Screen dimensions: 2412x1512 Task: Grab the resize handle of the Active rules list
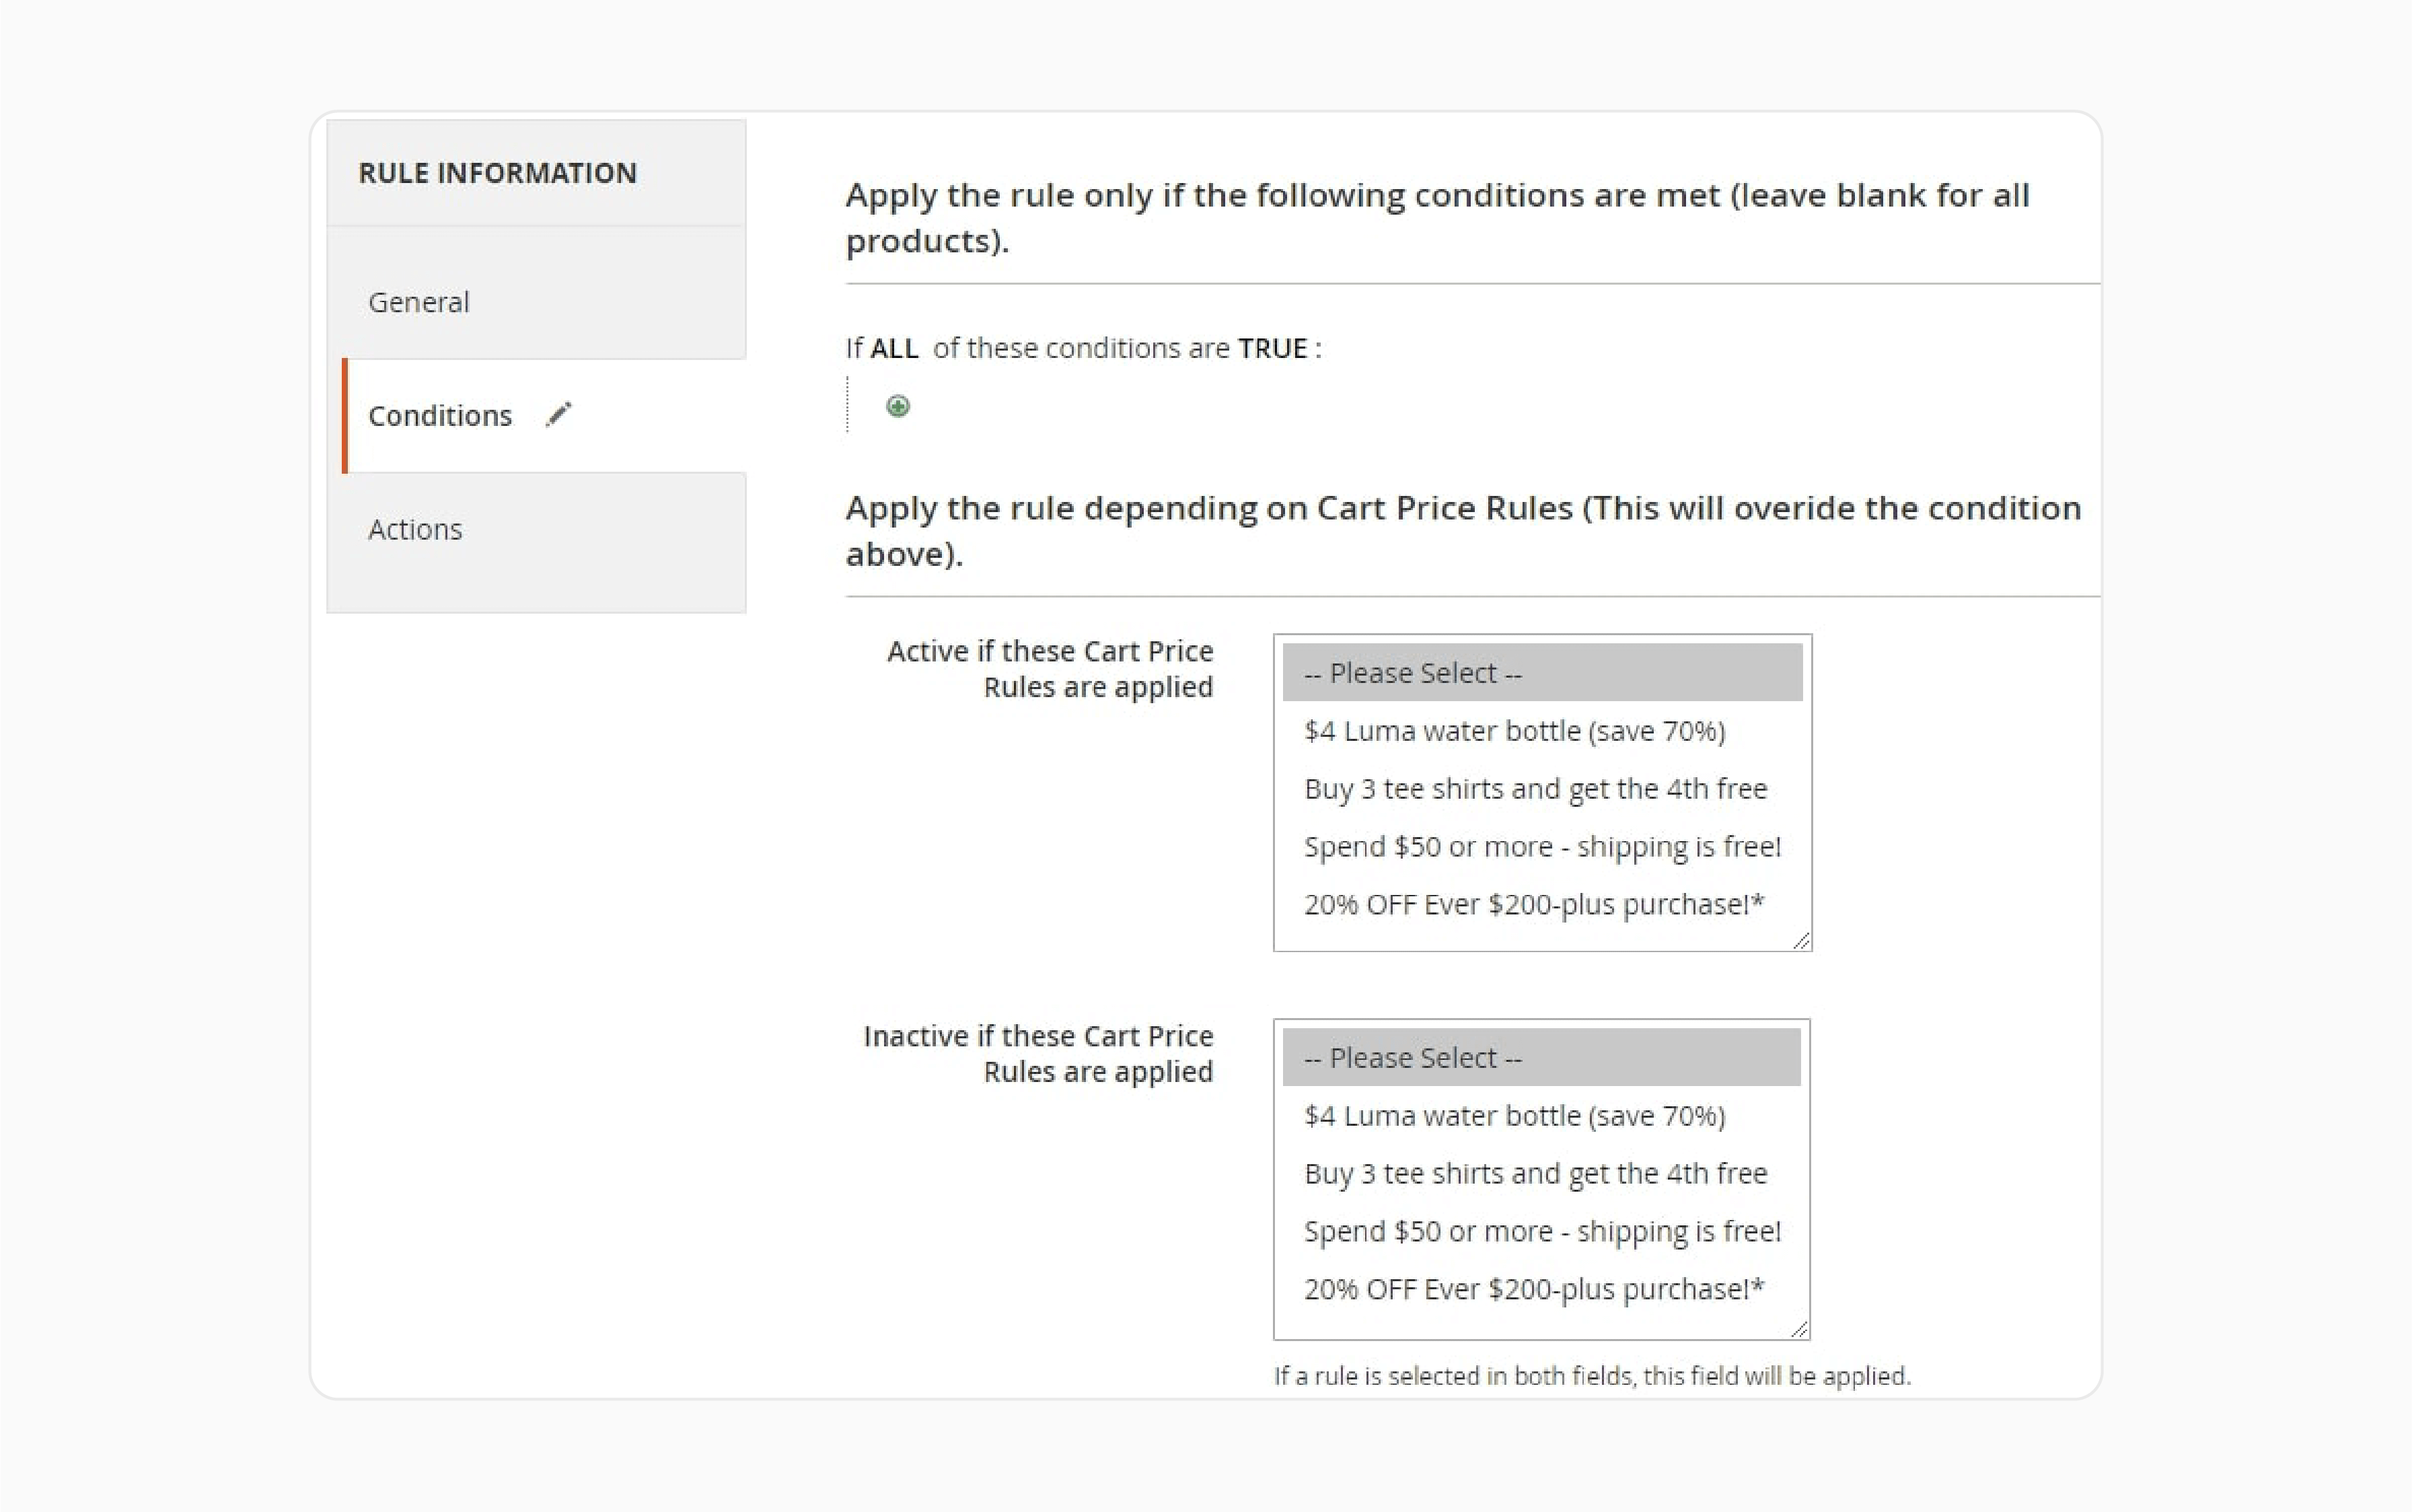(1800, 940)
